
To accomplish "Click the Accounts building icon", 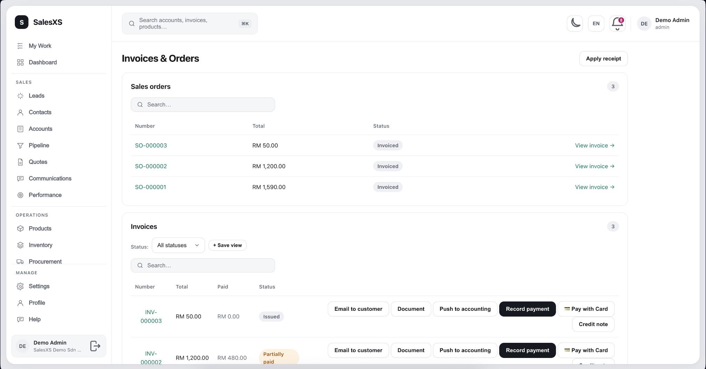I will 20,129.
